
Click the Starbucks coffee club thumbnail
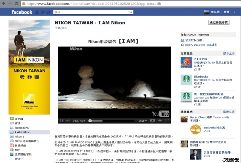186,97
